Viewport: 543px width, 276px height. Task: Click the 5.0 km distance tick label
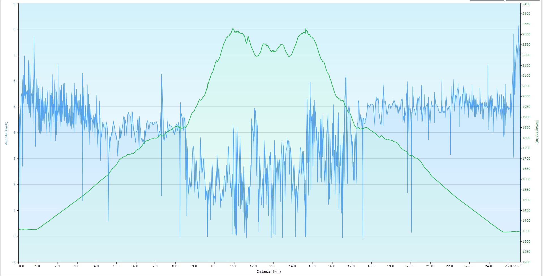116,266
